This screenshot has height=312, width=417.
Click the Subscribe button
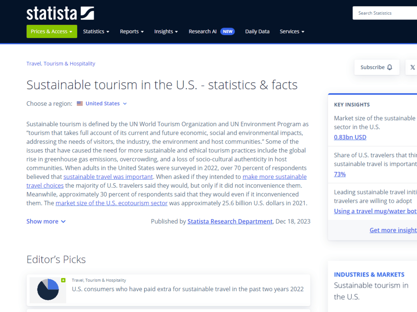377,67
